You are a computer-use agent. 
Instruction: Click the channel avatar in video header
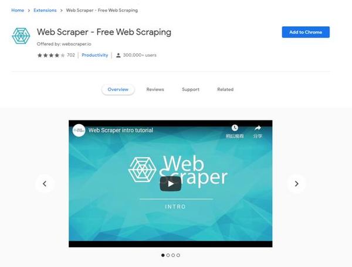[79, 130]
